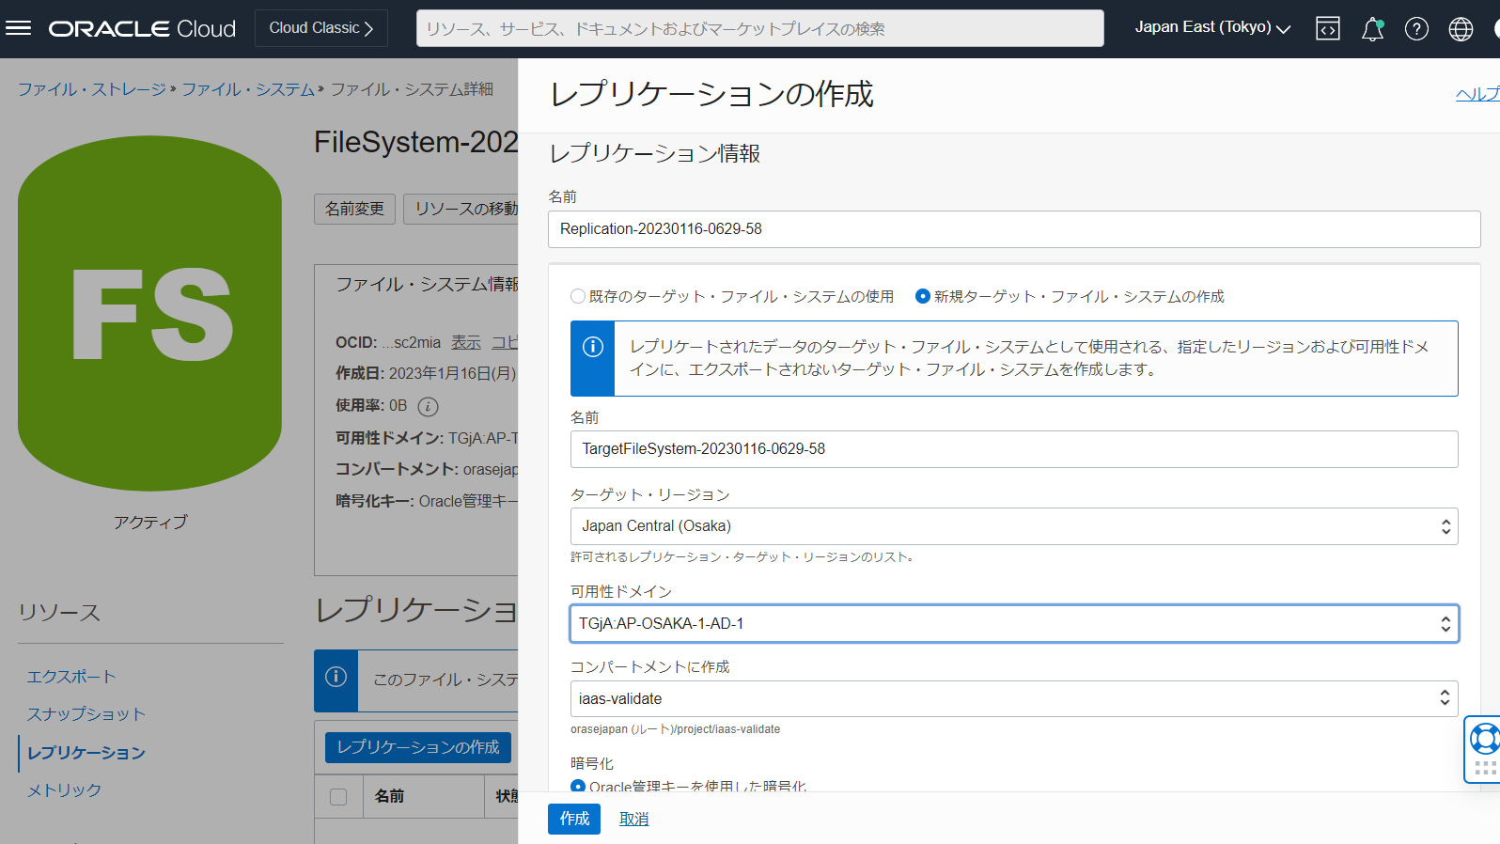Image resolution: width=1500 pixels, height=844 pixels.
Task: Tick the select-all checkbox in replication table
Action: click(x=338, y=797)
